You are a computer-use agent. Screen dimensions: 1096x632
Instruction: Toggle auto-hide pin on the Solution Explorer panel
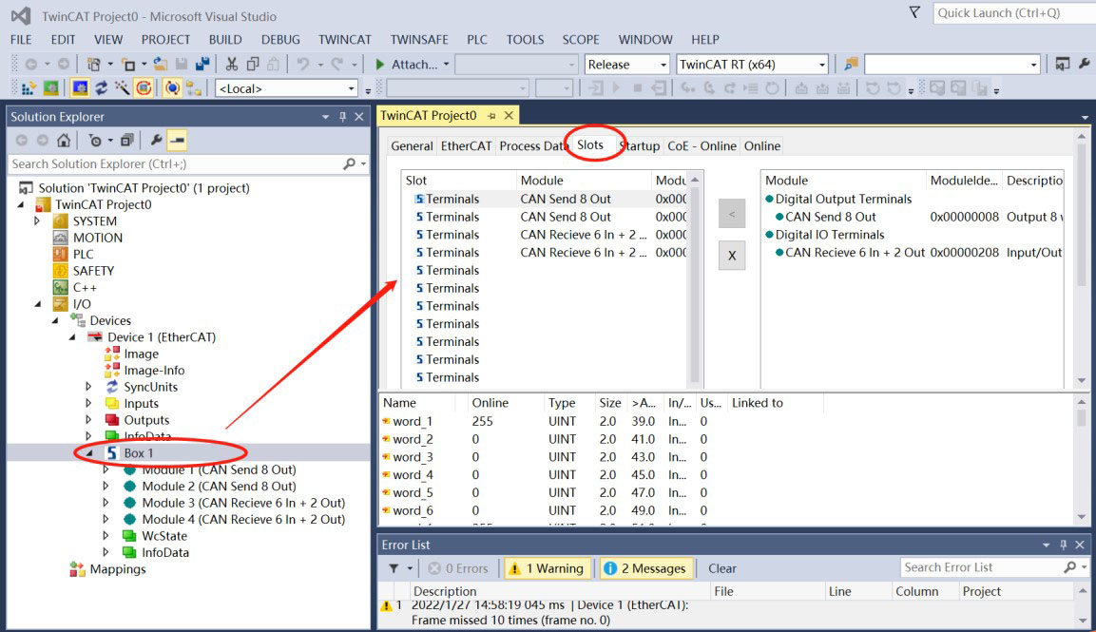(342, 117)
